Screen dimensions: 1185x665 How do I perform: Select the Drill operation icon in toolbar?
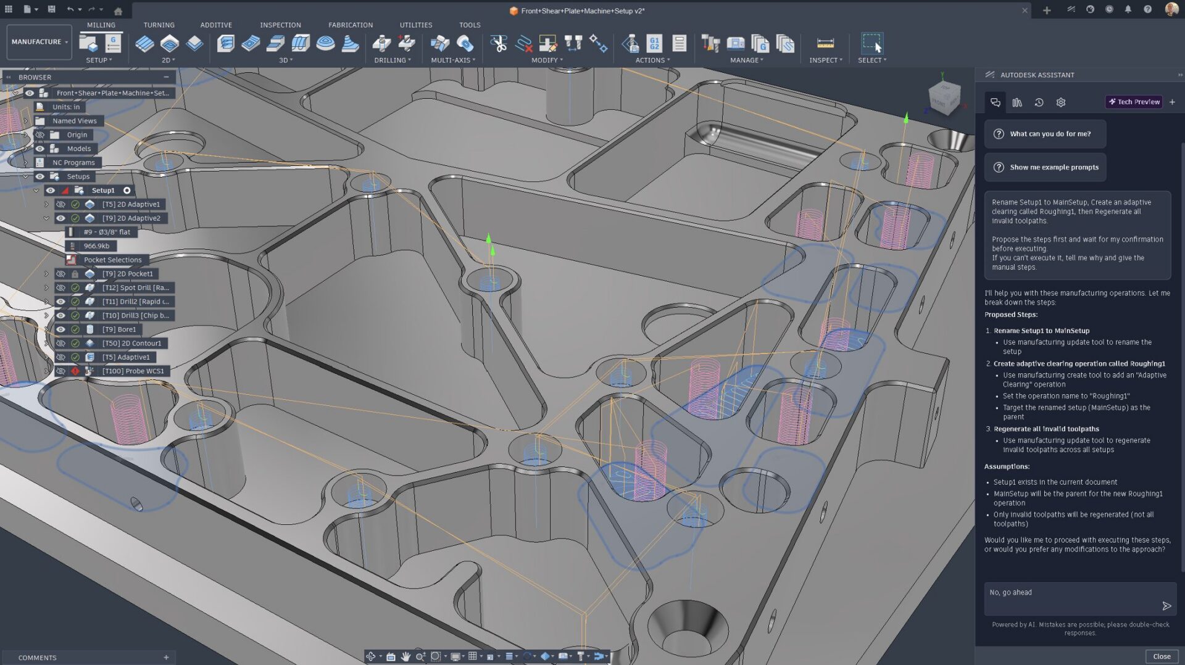tap(381, 43)
